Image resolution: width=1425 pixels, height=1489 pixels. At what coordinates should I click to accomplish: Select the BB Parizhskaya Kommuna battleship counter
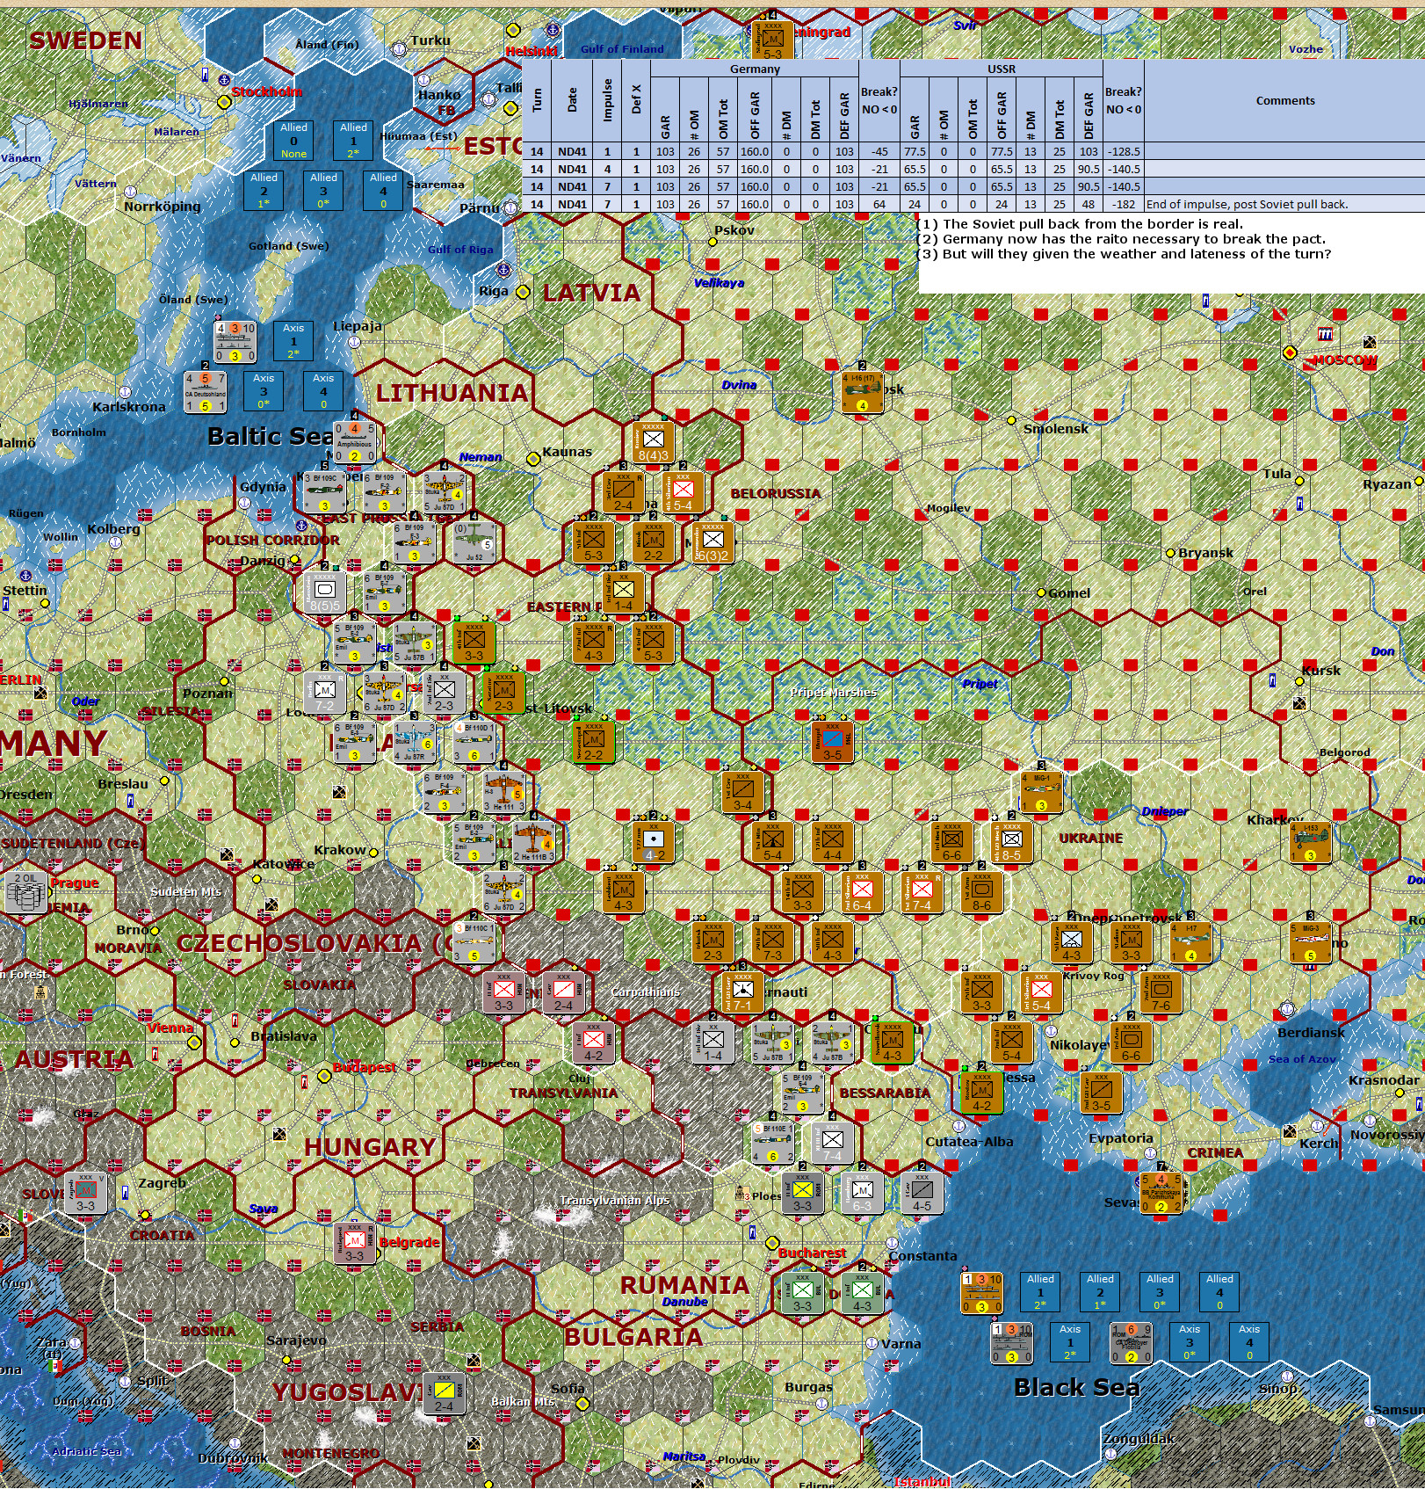1161,1194
